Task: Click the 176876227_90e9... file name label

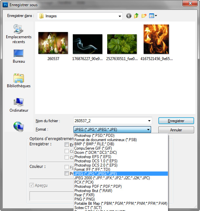Action: click(87, 59)
